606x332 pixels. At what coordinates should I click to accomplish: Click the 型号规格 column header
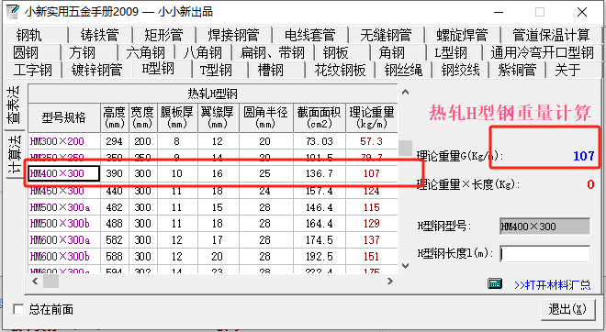click(64, 117)
